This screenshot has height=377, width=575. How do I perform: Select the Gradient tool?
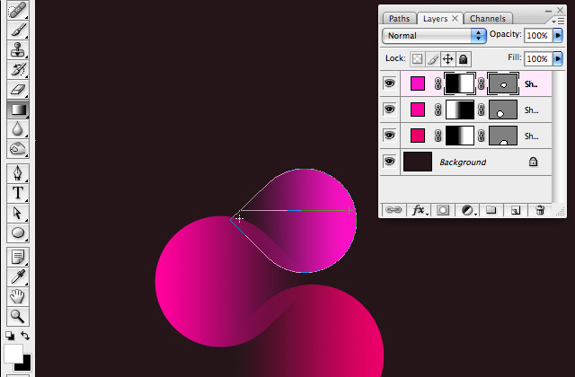coord(18,110)
